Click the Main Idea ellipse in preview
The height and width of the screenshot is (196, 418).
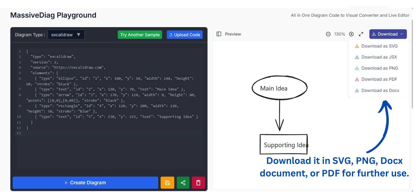(x=280, y=88)
